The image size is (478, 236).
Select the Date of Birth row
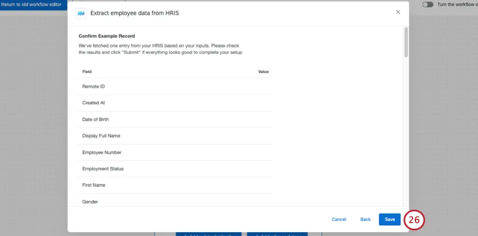pyautogui.click(x=174, y=119)
